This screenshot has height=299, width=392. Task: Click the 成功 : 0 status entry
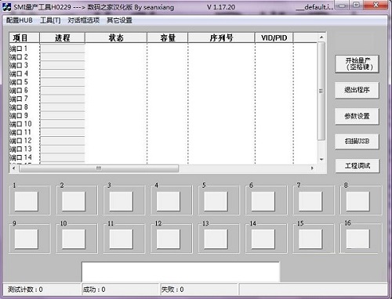121,290
